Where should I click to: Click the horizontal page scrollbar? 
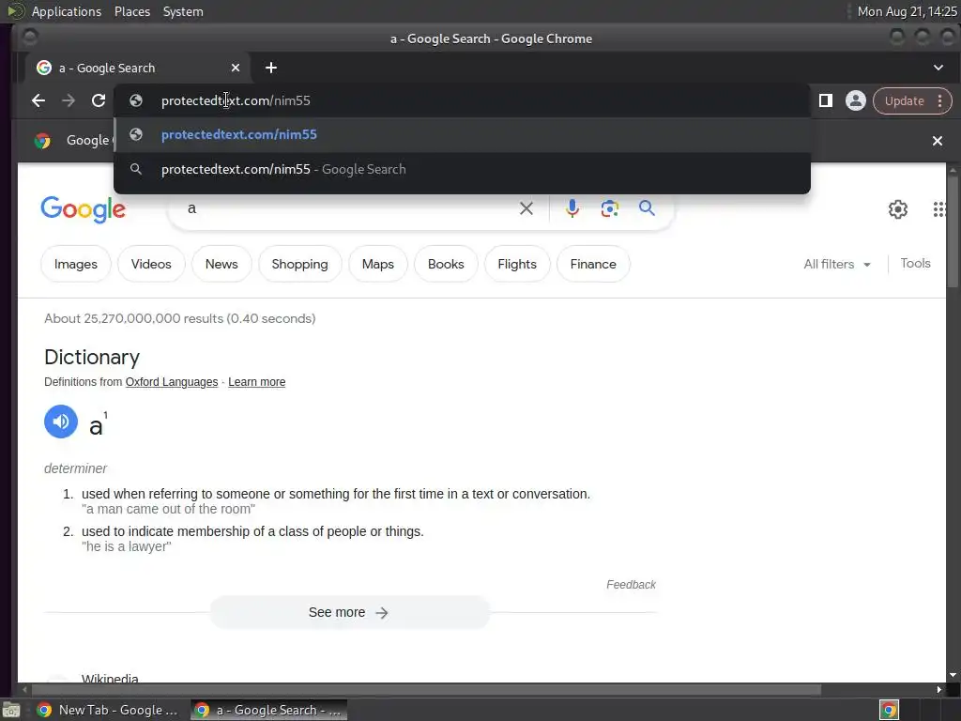click(x=426, y=690)
